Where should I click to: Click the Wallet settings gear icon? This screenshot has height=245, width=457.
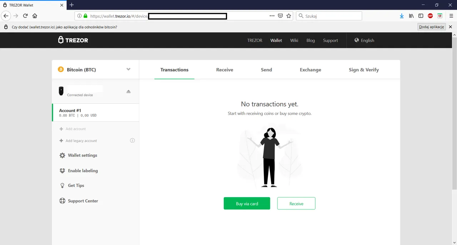62,155
